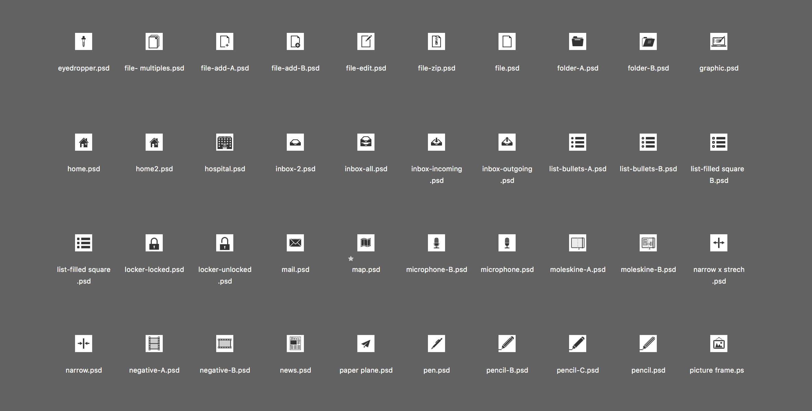
Task: Select the file-zip.psd icon
Action: click(436, 41)
